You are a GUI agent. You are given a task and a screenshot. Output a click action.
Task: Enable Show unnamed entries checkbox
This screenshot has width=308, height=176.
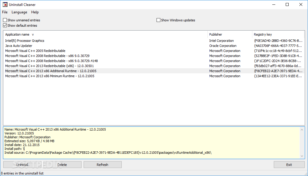click(x=5, y=20)
